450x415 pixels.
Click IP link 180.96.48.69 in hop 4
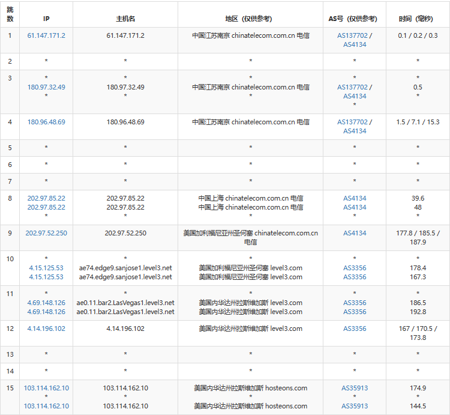click(46, 122)
